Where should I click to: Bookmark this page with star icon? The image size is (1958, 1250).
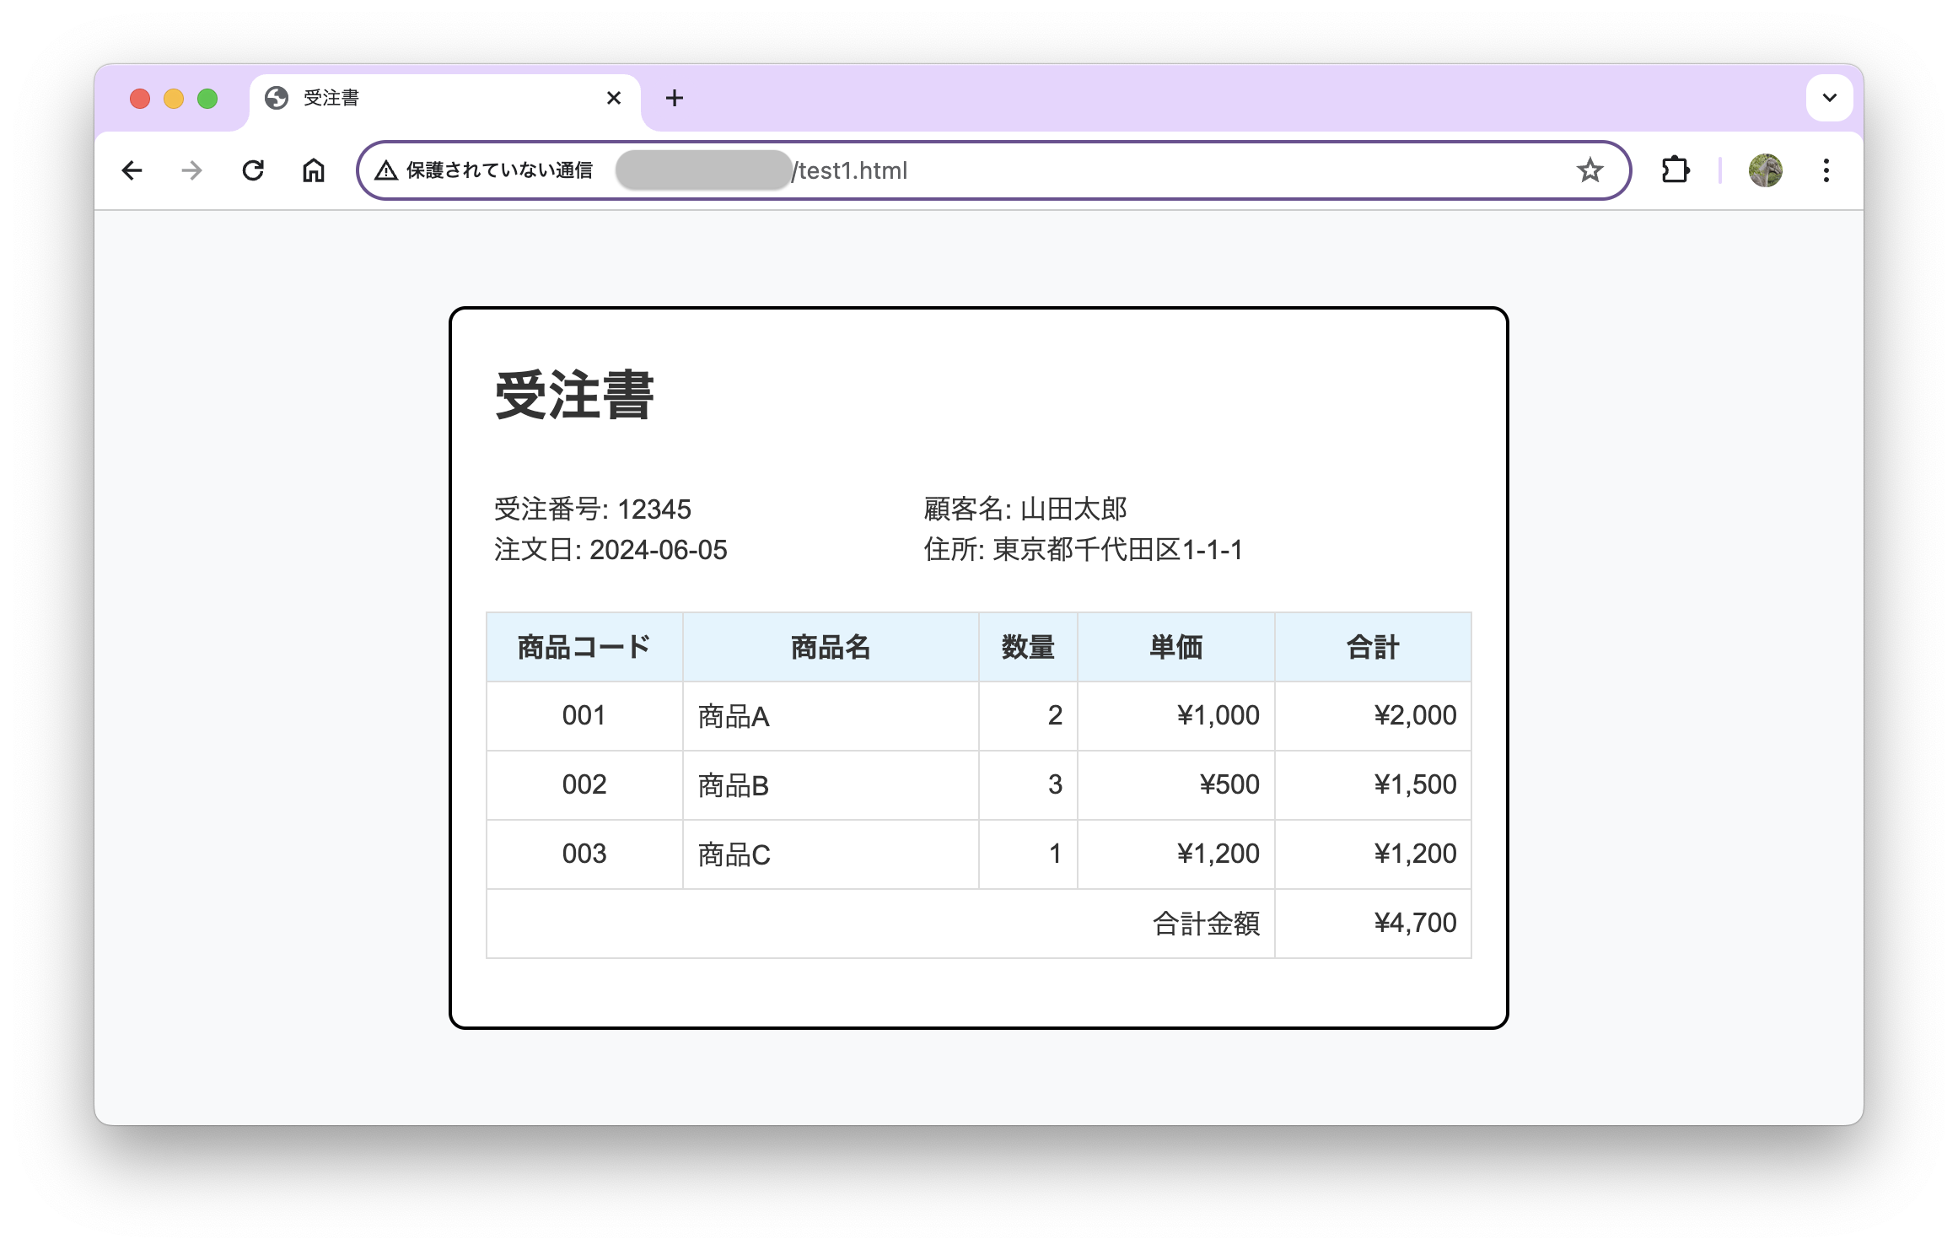click(1590, 170)
